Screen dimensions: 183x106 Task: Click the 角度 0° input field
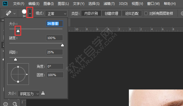[x=55, y=66]
